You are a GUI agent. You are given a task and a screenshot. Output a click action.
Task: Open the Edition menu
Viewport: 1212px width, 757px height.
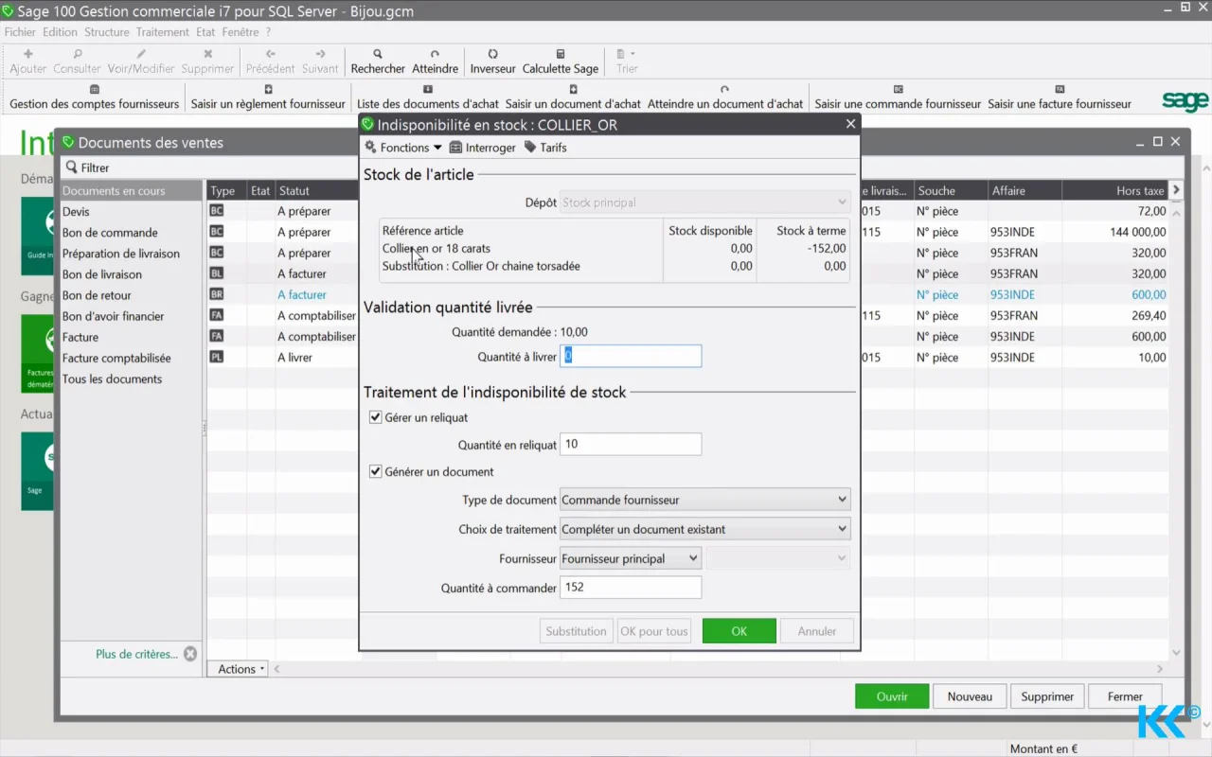[x=60, y=32]
